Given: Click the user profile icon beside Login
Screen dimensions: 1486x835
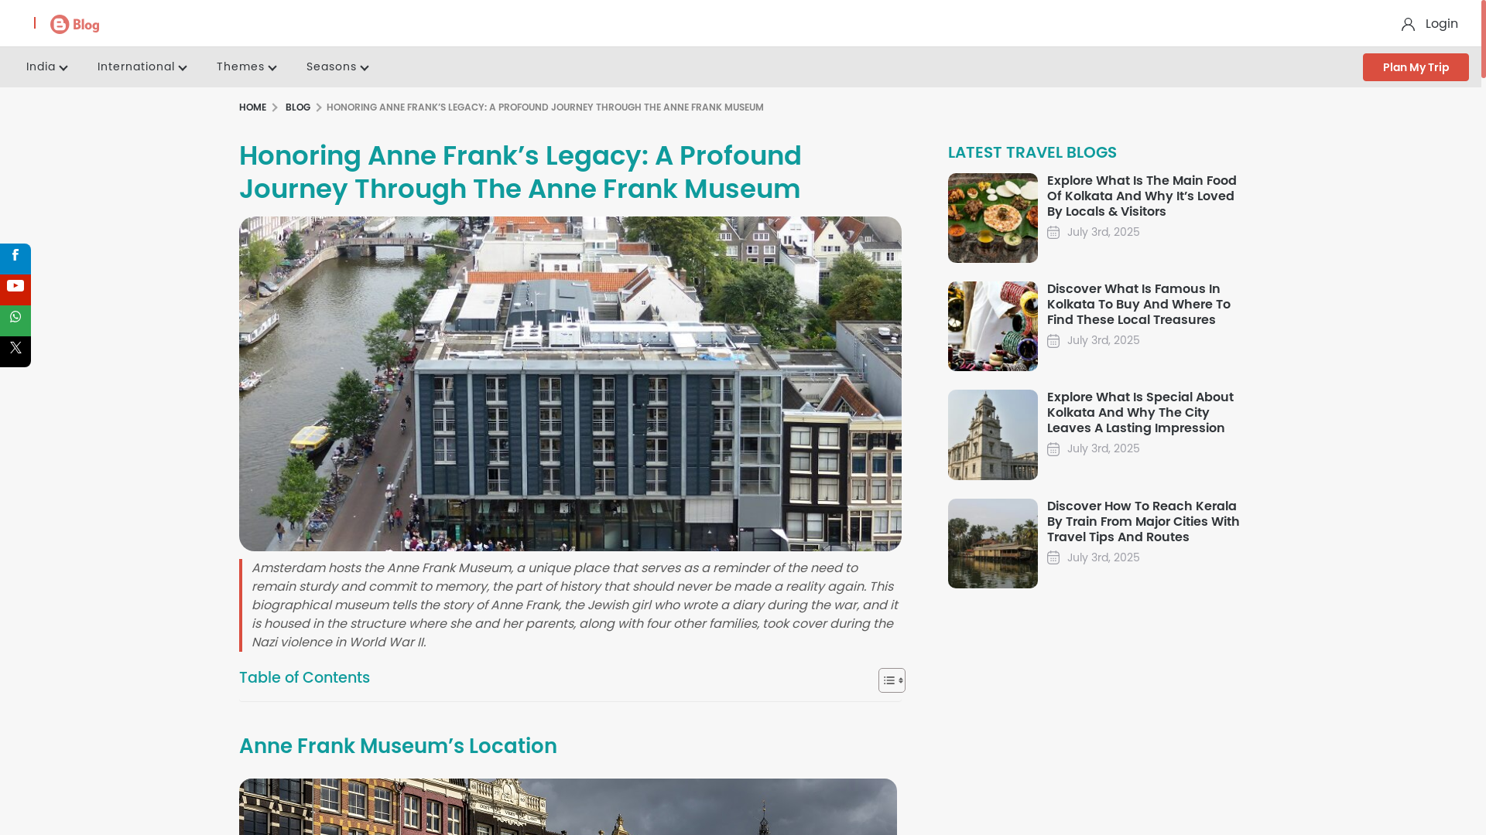Looking at the screenshot, I should coord(1408,25).
